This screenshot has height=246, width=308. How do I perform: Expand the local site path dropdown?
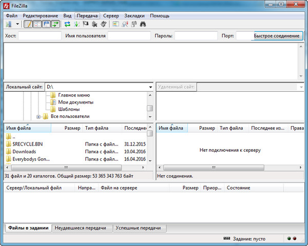[150, 87]
